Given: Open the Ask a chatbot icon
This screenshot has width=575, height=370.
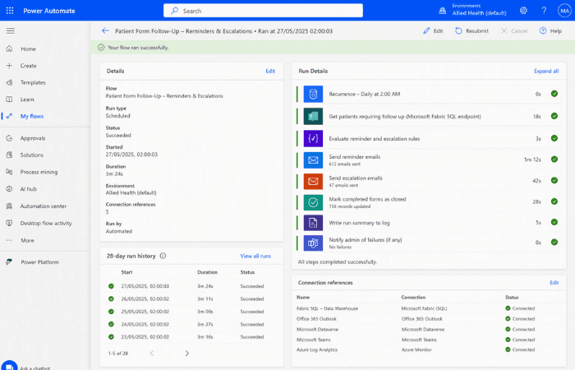Looking at the screenshot, I should (x=9, y=367).
